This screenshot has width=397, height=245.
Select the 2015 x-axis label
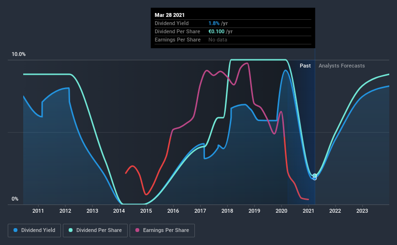(146, 211)
